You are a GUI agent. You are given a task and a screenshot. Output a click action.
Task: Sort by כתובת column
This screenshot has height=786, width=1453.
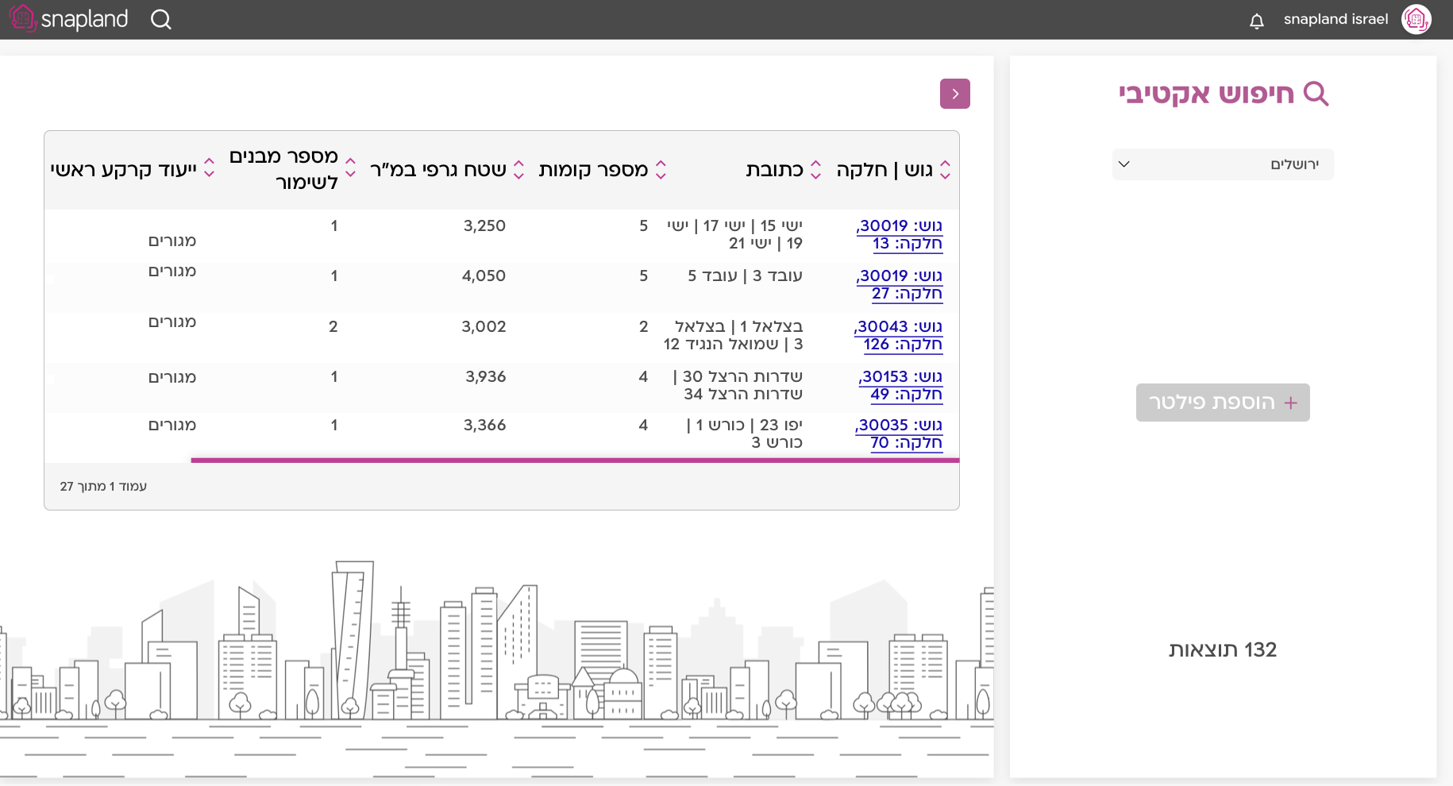[x=815, y=169]
